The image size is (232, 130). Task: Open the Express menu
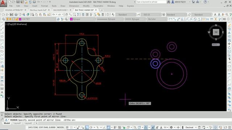point(130,6)
